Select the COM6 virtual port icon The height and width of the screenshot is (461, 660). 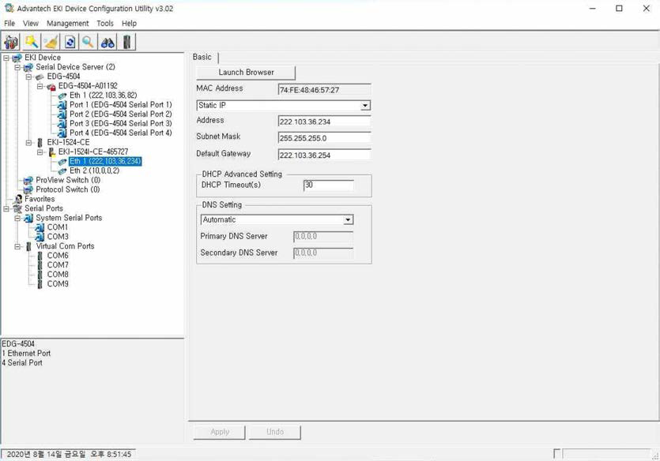tap(40, 256)
